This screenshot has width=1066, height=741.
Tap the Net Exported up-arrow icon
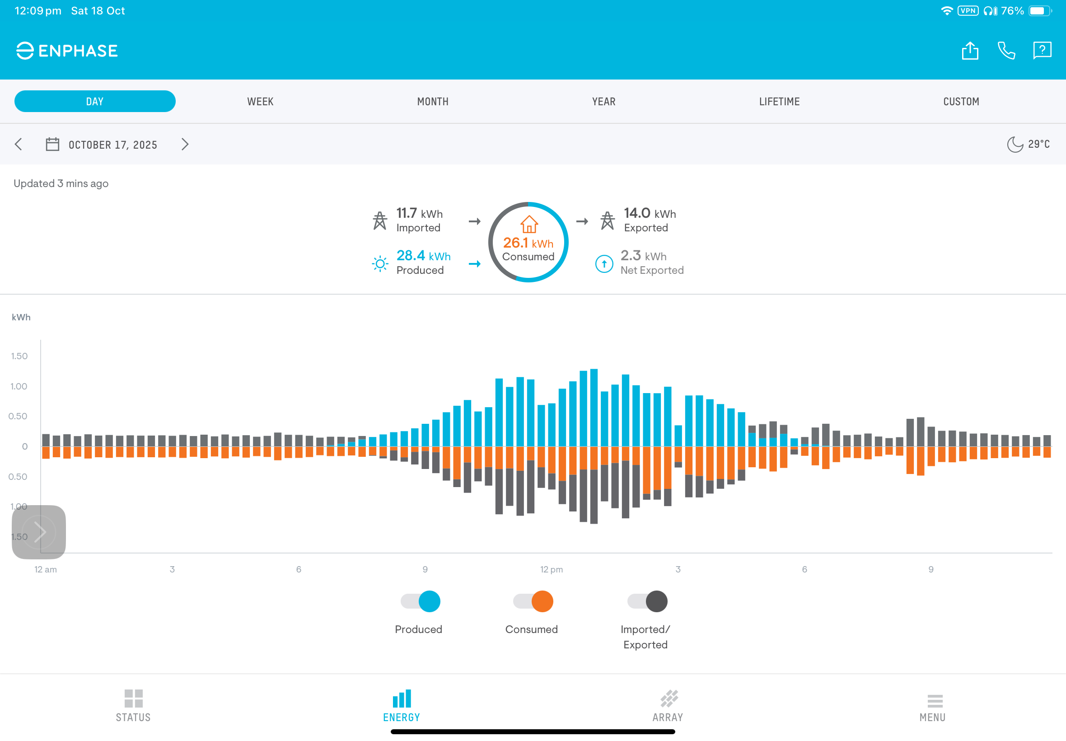604,264
